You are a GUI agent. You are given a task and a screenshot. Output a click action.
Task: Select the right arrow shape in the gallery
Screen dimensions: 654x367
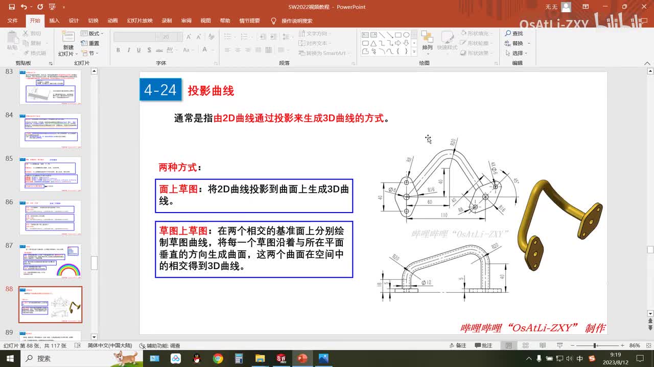[x=398, y=43]
